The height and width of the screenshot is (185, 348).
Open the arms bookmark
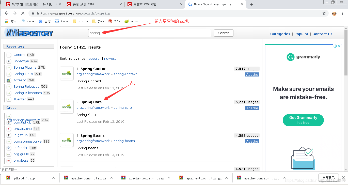[x=131, y=21]
